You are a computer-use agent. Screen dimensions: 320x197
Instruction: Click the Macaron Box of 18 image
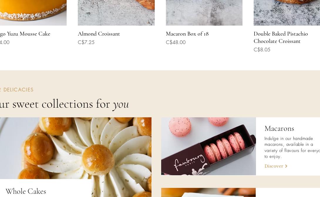(204, 13)
